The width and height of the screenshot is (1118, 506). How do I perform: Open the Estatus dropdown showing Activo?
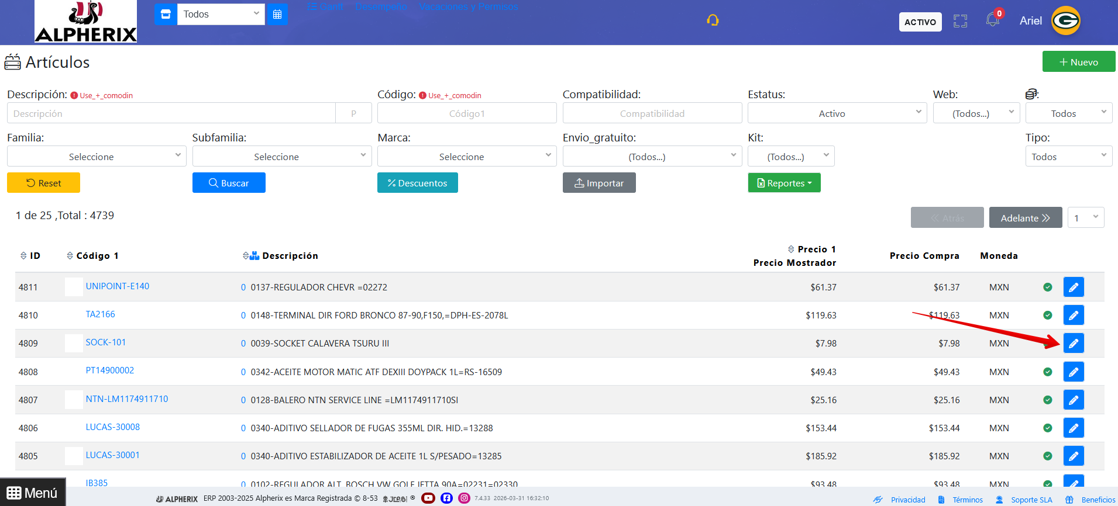coord(837,113)
